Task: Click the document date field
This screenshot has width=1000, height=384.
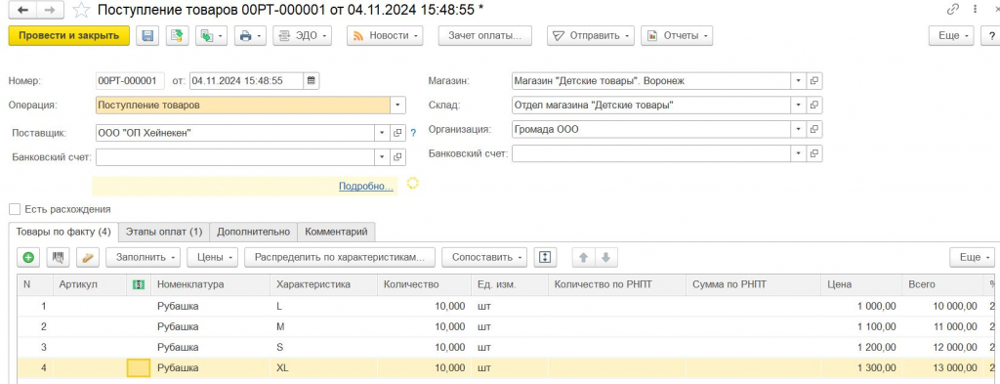Action: tap(246, 81)
